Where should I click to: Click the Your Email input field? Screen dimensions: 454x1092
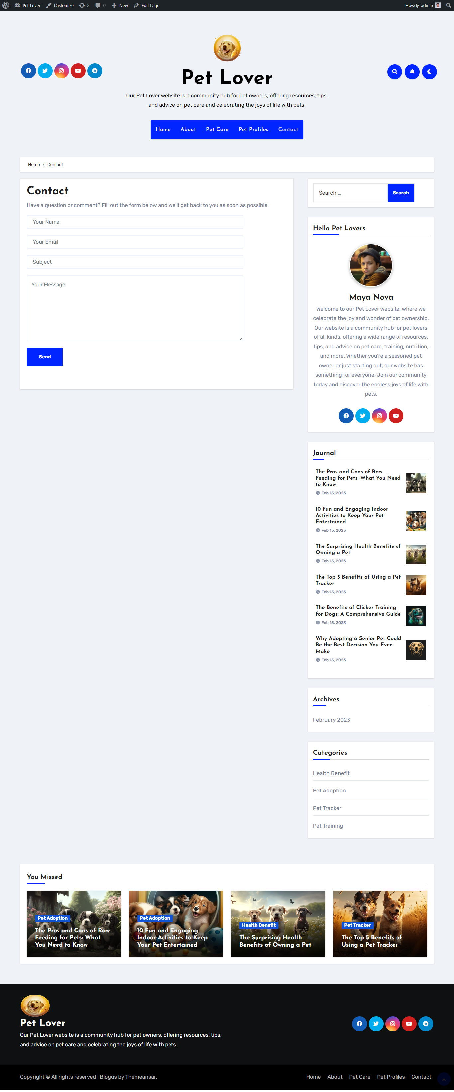click(x=135, y=242)
